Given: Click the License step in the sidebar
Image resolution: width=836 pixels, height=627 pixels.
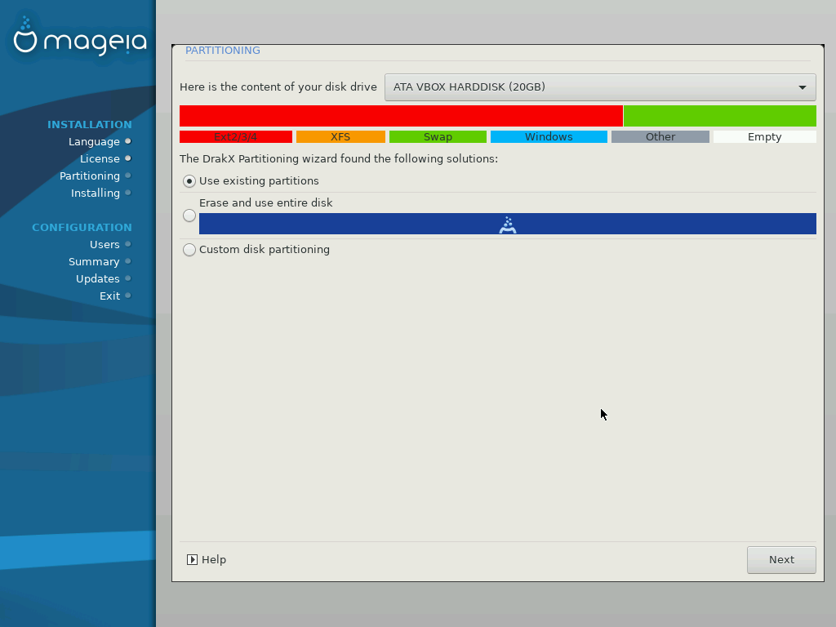Looking at the screenshot, I should pos(100,158).
